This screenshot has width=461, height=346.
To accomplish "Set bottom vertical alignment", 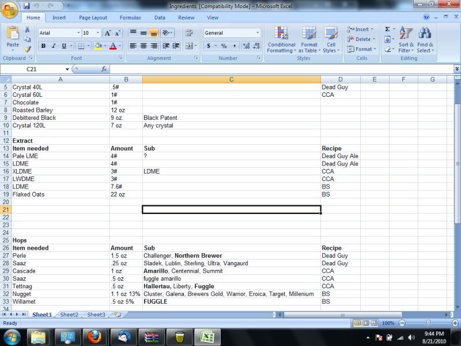I will coord(154,33).
